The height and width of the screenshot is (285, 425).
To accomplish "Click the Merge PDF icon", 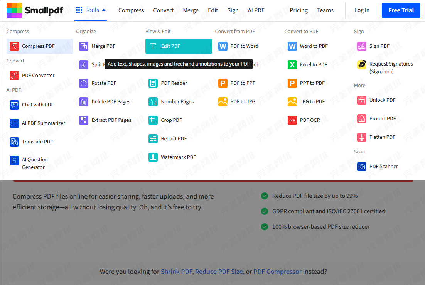I will coord(83,46).
